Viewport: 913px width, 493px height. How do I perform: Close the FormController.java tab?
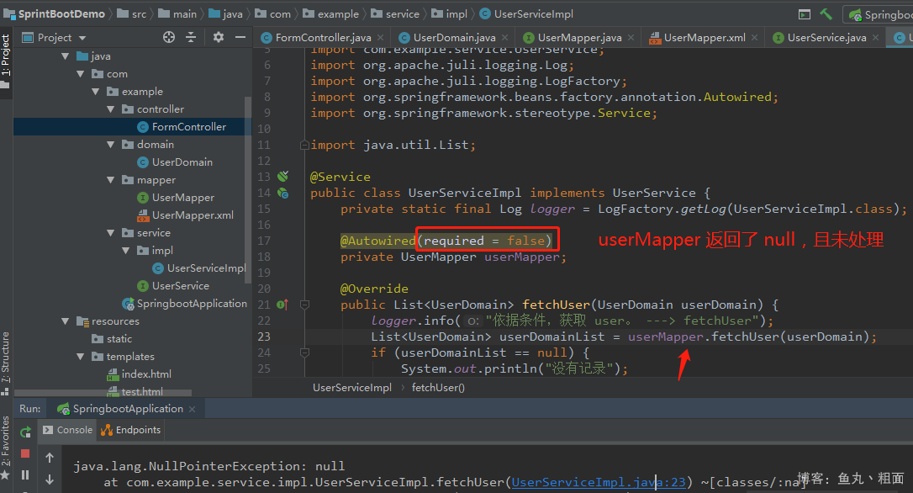click(380, 37)
